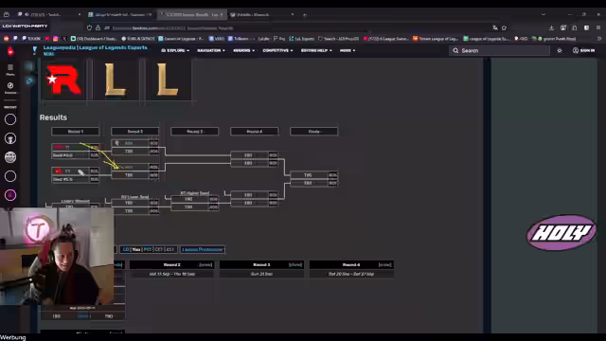Click the red Fandom flame logo icon
Image resolution: width=606 pixels, height=341 pixels.
coord(10,50)
